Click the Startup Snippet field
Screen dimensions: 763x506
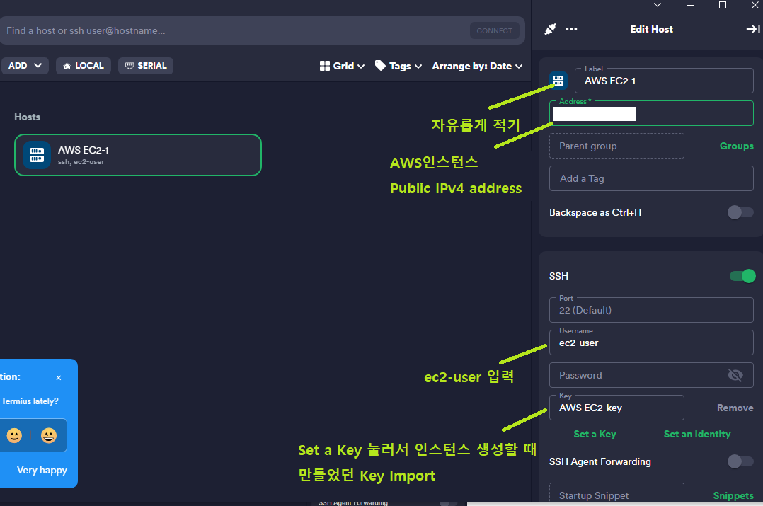[x=616, y=493]
